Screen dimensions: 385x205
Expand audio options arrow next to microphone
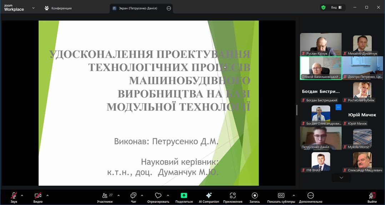(x=22, y=195)
